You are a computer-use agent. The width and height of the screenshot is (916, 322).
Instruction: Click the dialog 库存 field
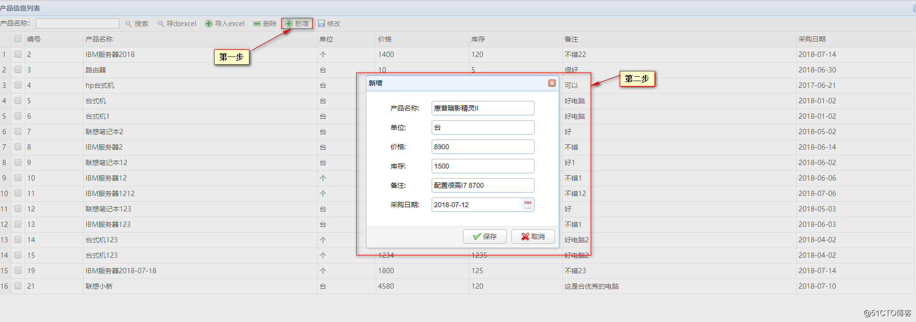click(483, 166)
